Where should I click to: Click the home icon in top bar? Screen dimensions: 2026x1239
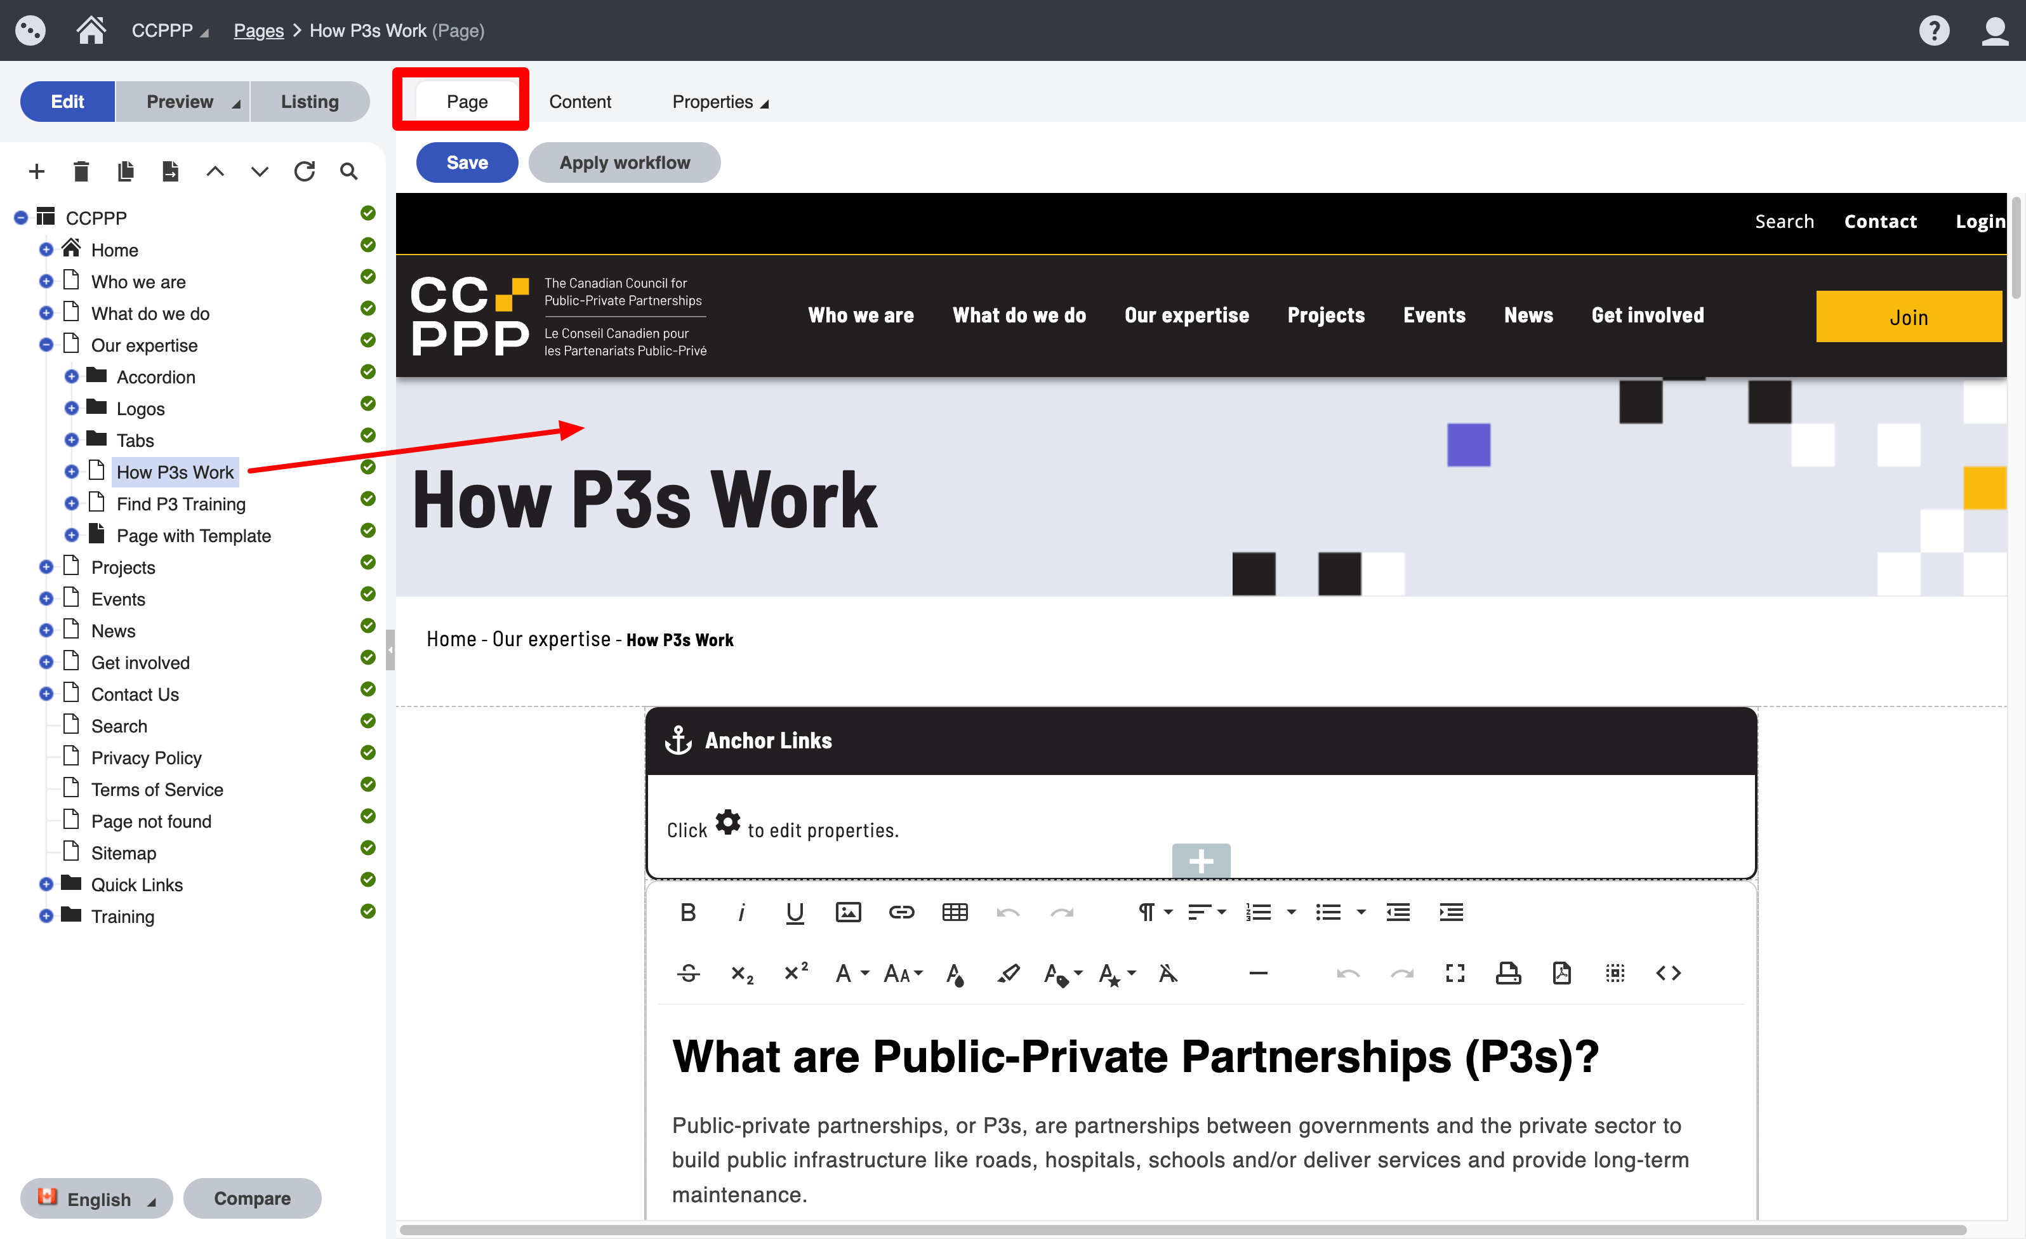pyautogui.click(x=91, y=30)
